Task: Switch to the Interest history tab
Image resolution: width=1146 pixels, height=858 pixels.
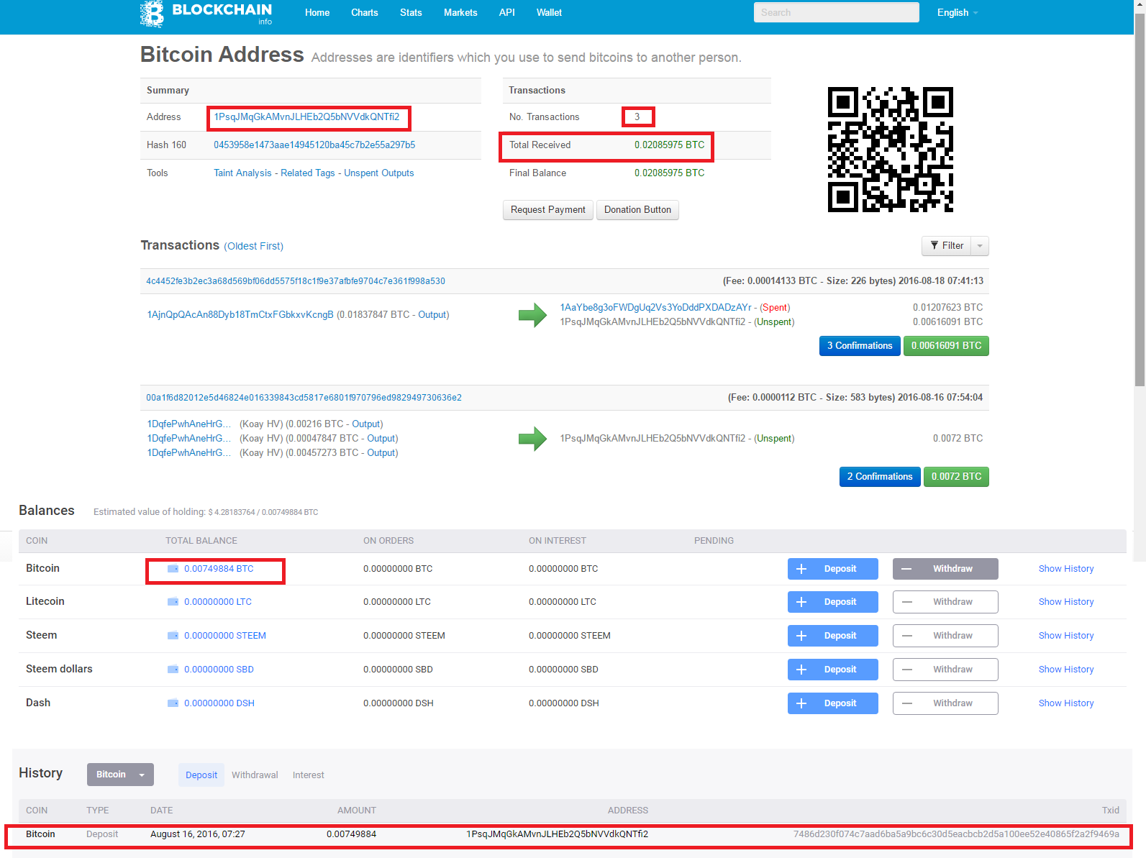Action: (x=308, y=775)
